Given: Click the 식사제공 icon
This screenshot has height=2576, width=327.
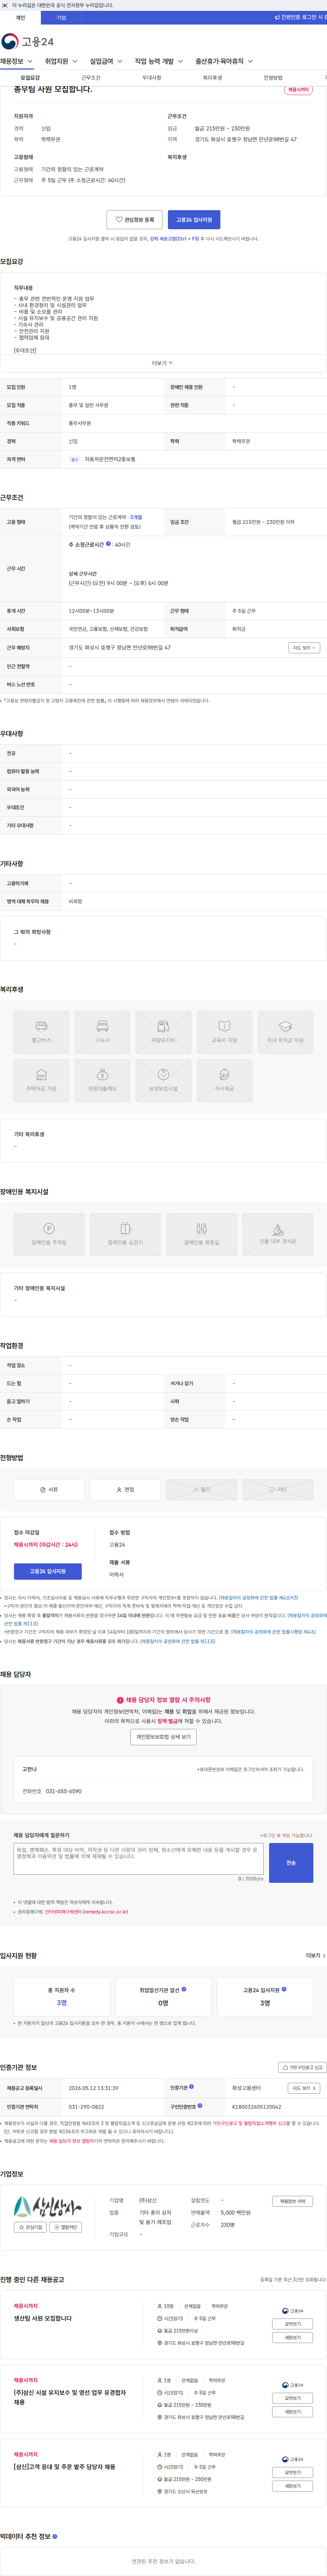Looking at the screenshot, I should [x=224, y=1080].
